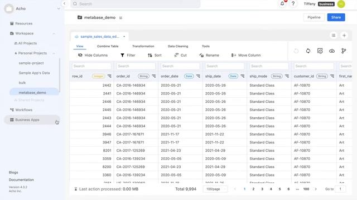
Task: Click the Sort tool
Action: (x=155, y=55)
